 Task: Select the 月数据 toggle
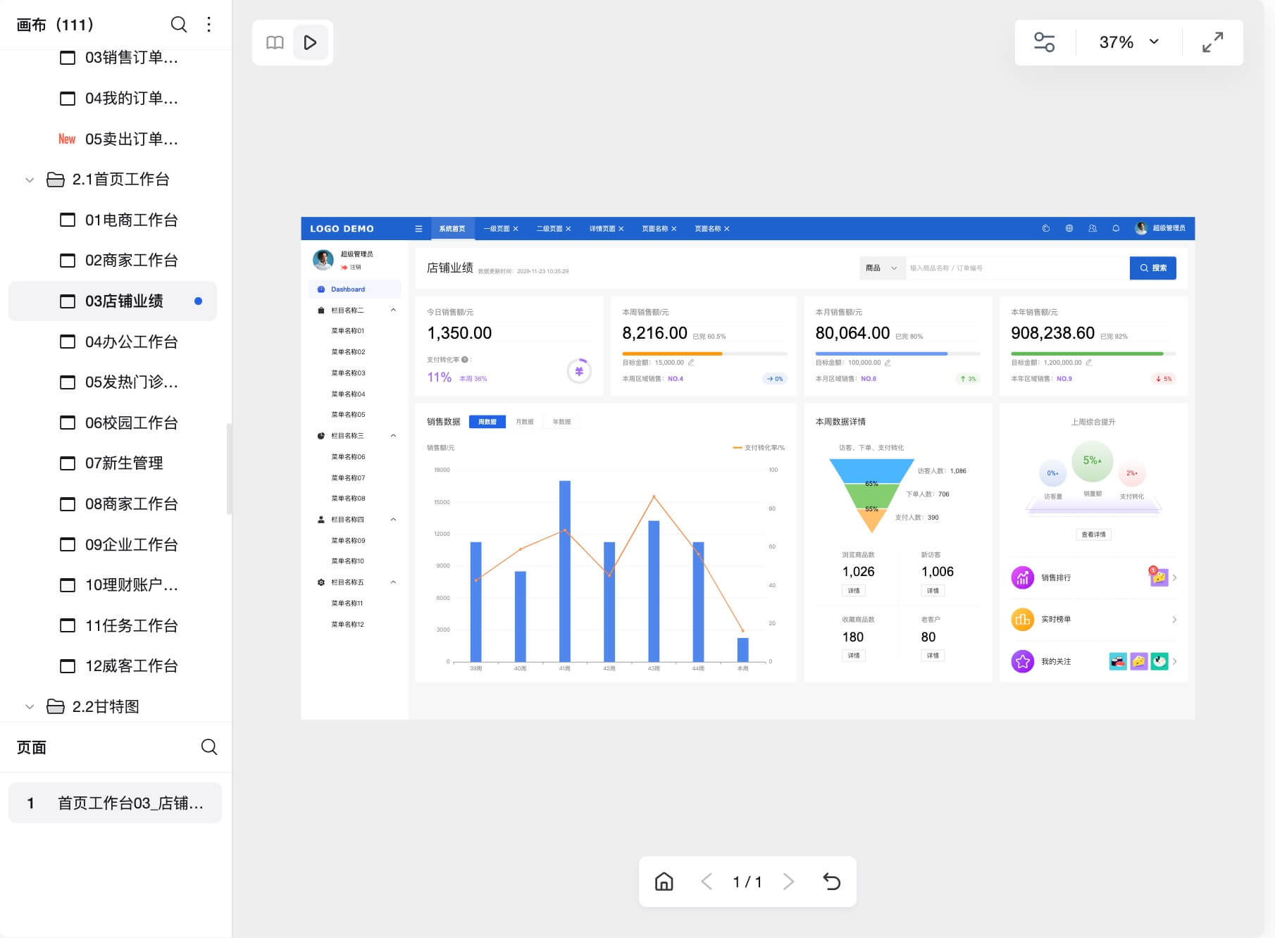tap(525, 422)
